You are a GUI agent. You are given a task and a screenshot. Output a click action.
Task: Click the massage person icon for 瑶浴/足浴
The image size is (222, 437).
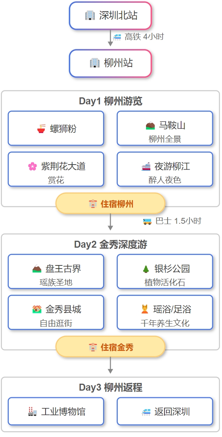(x=145, y=309)
